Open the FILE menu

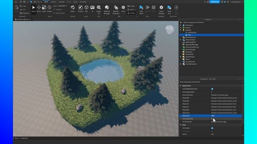pos(16,2)
